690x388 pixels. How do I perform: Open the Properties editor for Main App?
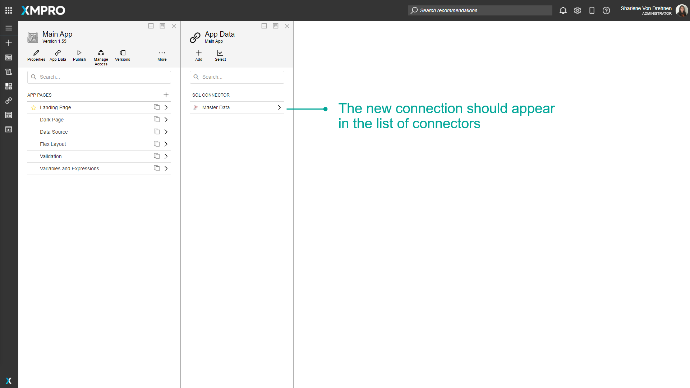click(x=36, y=55)
